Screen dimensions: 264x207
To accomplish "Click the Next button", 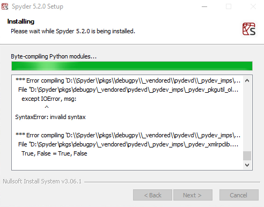I will pos(193,195).
